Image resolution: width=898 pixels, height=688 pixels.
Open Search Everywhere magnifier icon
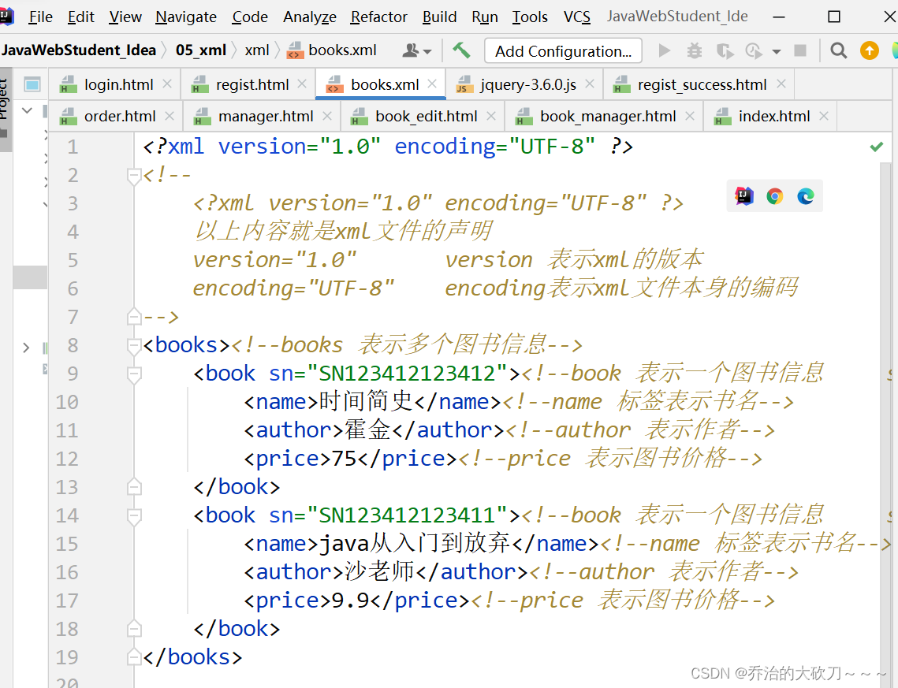click(838, 51)
